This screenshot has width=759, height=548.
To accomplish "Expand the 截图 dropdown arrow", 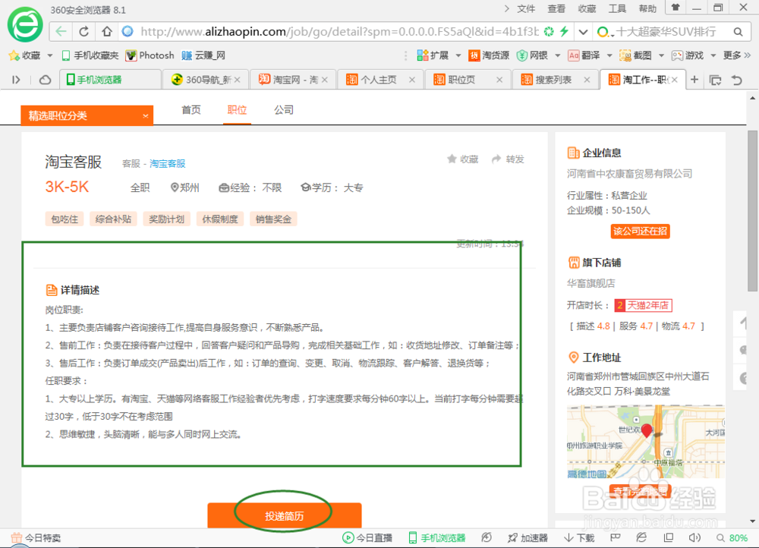I will [661, 55].
